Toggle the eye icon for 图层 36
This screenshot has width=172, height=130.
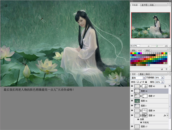pos(132,101)
